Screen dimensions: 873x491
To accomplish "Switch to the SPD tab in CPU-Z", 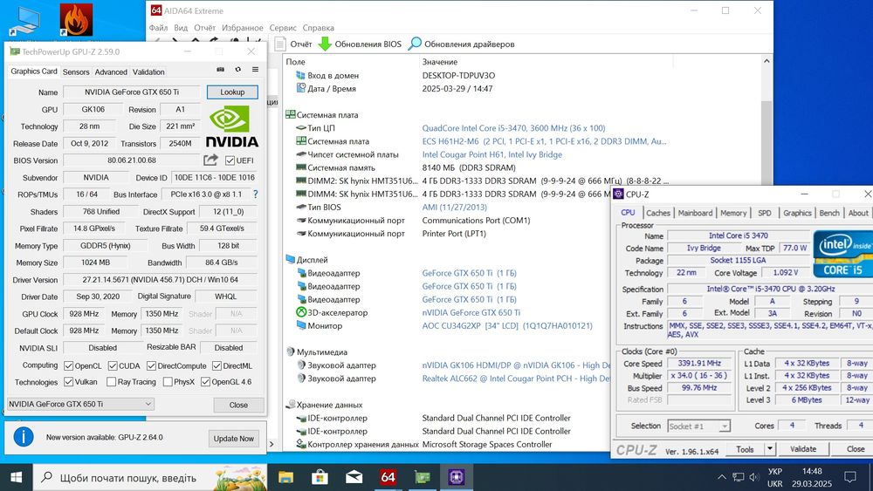I will pyautogui.click(x=765, y=213).
